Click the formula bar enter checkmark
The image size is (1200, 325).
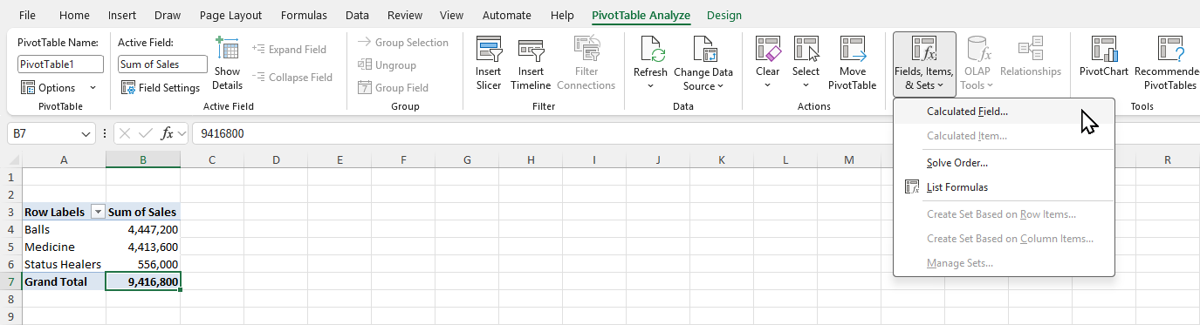click(147, 134)
